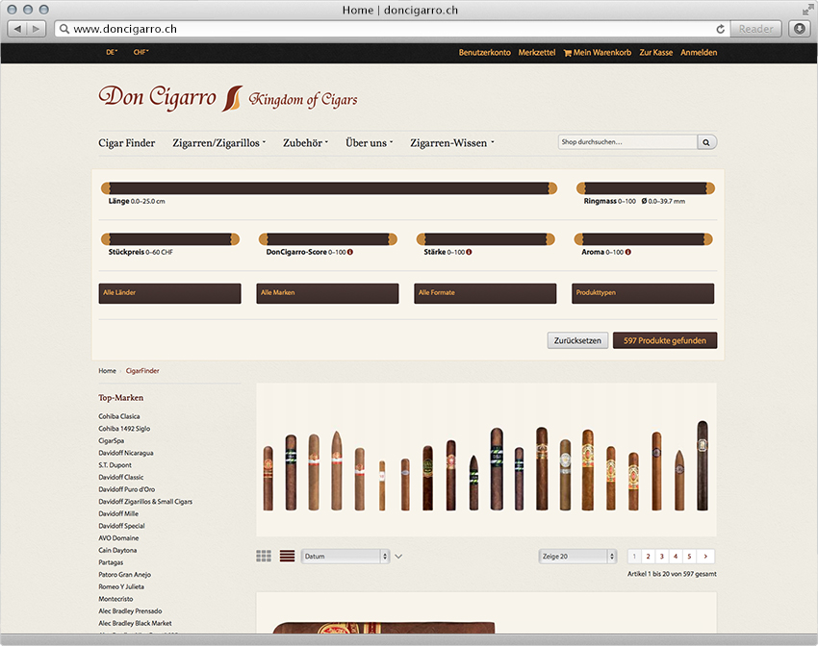The width and height of the screenshot is (818, 646).
Task: Click the Zurücksetzen button
Action: tap(577, 340)
